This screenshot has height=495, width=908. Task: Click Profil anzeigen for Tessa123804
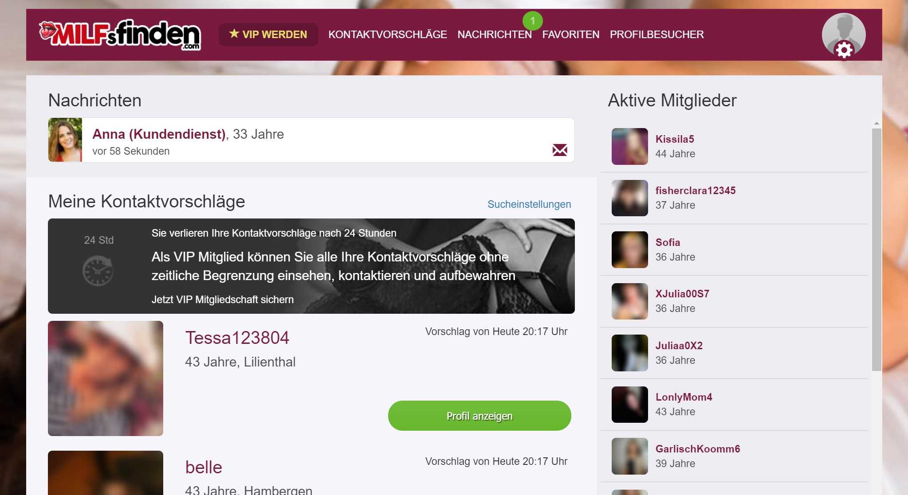pos(480,416)
